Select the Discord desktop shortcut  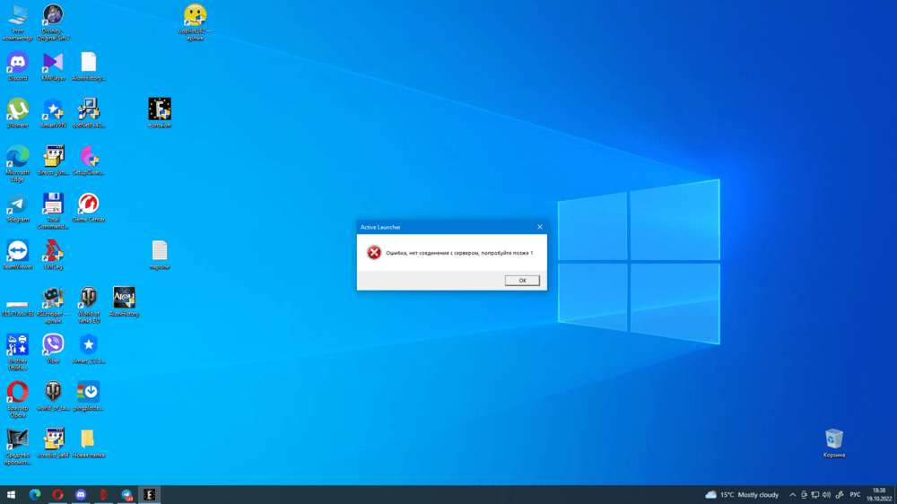18,63
